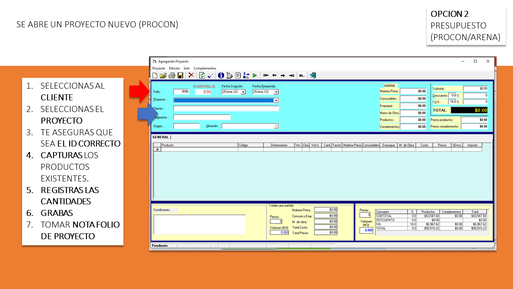Open the Fecha Requerida date picker

pyautogui.click(x=274, y=92)
